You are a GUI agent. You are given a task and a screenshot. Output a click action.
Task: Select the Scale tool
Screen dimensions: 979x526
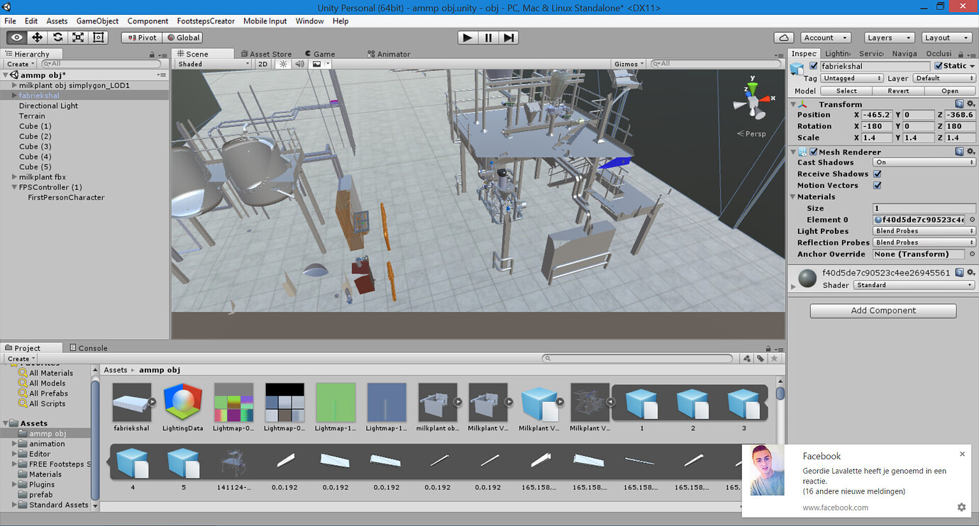pos(77,37)
